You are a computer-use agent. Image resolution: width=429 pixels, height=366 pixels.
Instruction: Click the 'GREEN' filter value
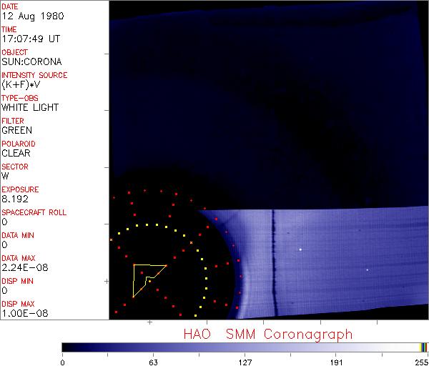(x=16, y=130)
